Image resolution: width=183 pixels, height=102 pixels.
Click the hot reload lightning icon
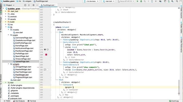[148, 1]
